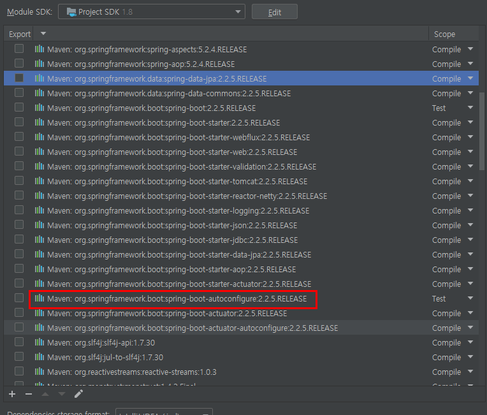Viewport: 487px width, 415px height.
Task: Select the jul-to-slf4j:1.7.30 row
Action: tap(241, 357)
